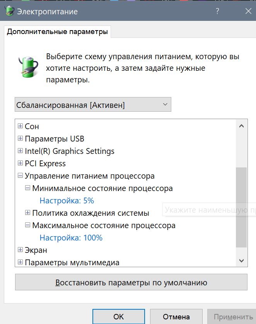Confirm with the OK button

[118, 317]
